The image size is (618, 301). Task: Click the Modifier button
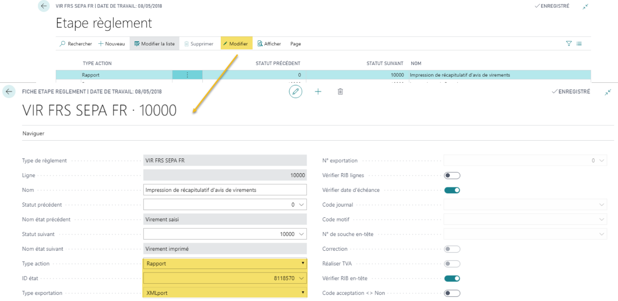coord(236,44)
